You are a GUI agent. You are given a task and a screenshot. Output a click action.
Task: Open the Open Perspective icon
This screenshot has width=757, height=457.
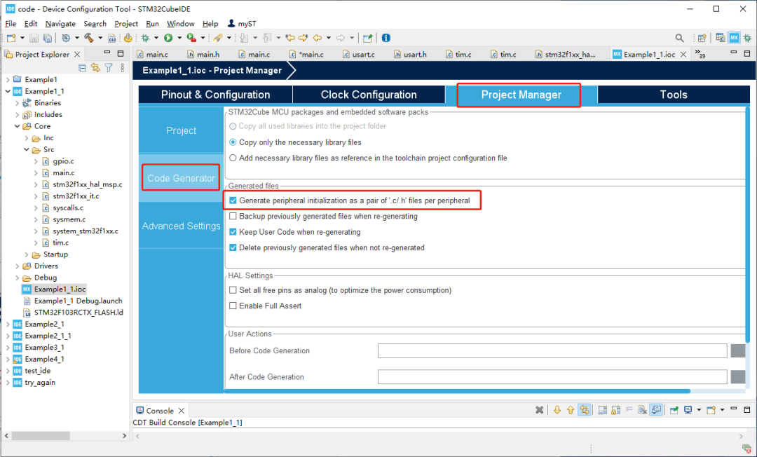pos(702,38)
